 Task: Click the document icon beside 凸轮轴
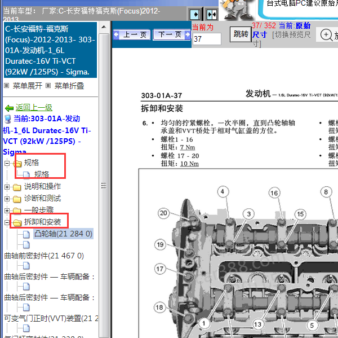(26, 234)
